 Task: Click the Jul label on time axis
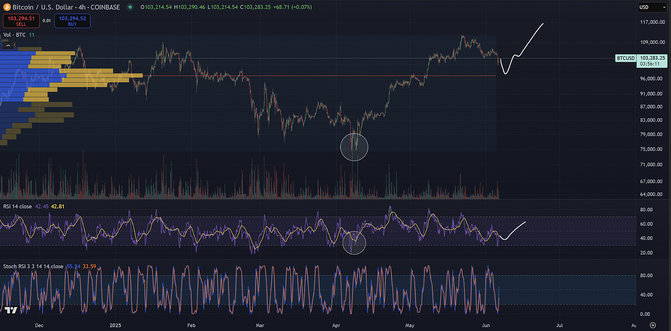click(560, 325)
